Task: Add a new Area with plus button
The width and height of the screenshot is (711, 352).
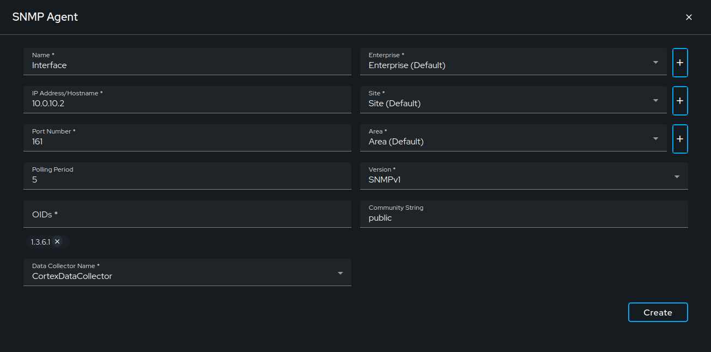Action: [680, 139]
